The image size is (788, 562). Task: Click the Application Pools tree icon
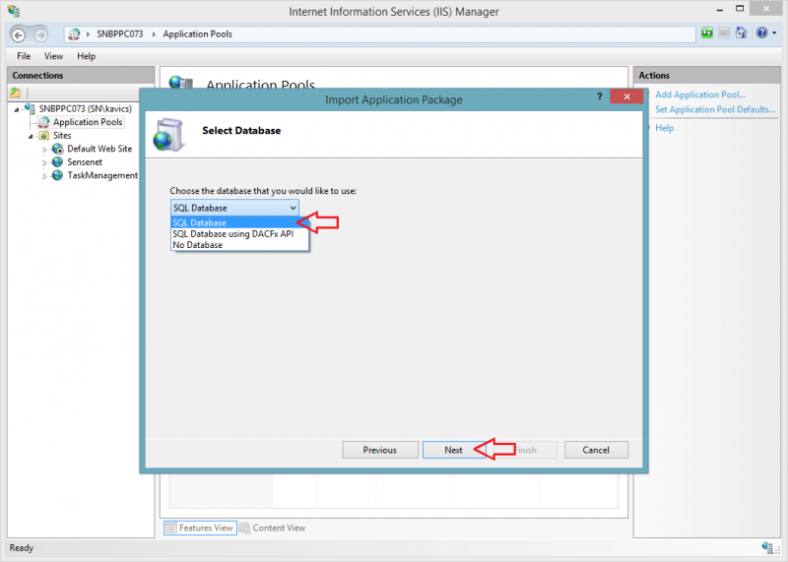click(44, 122)
